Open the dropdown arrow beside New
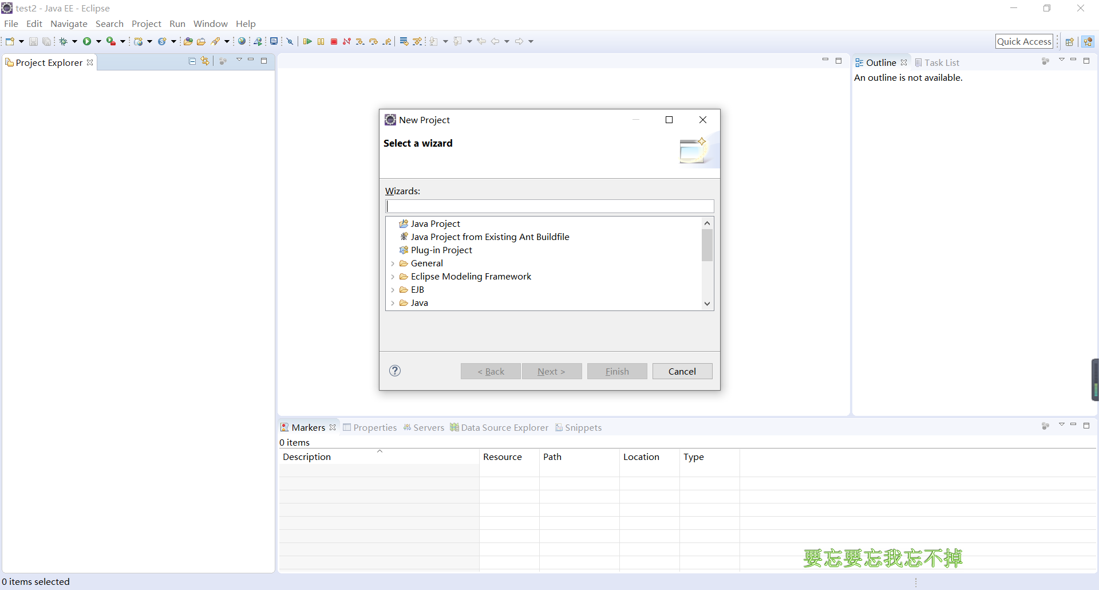 tap(21, 41)
